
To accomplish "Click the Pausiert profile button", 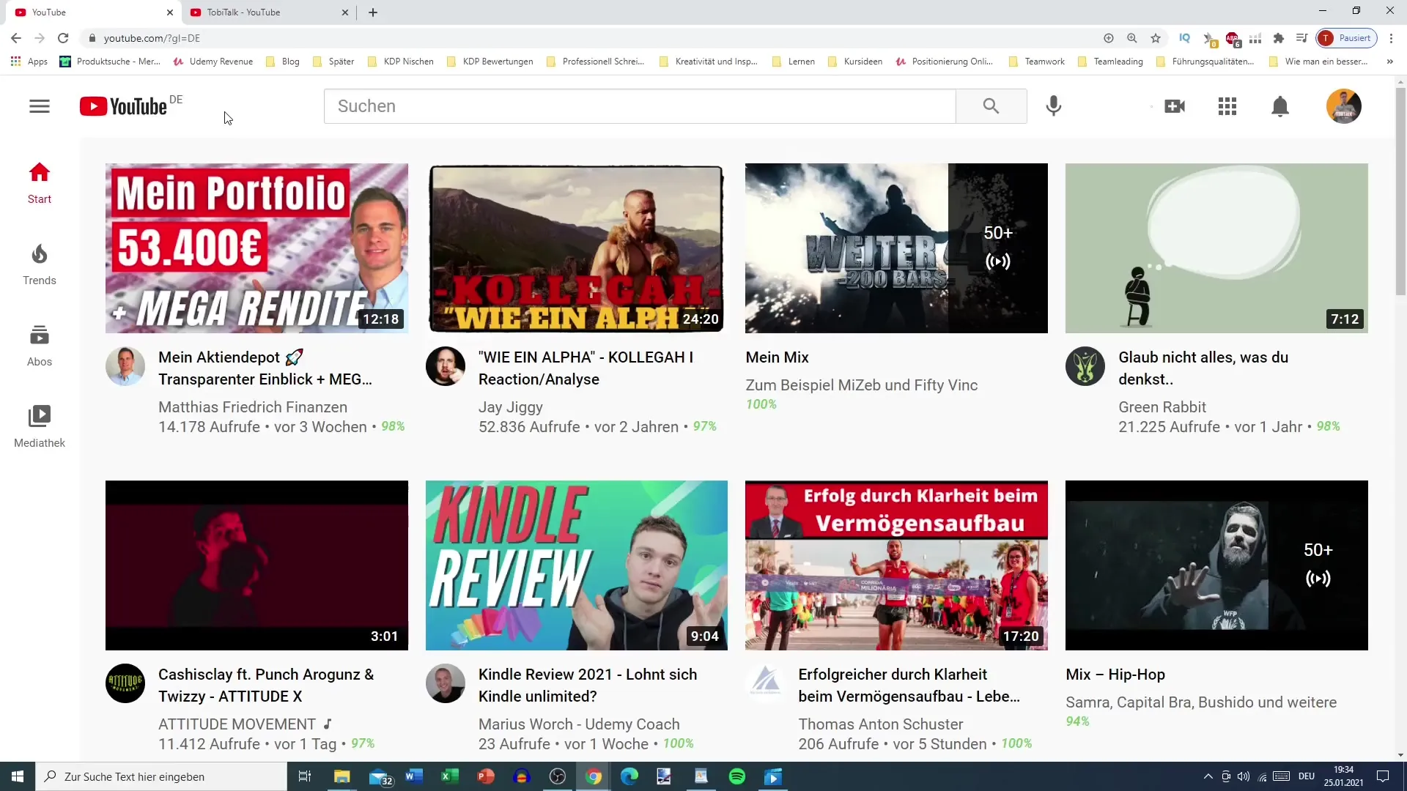I will 1346,38.
